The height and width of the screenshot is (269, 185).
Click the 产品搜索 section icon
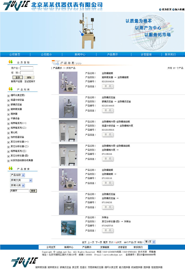coord(11,168)
